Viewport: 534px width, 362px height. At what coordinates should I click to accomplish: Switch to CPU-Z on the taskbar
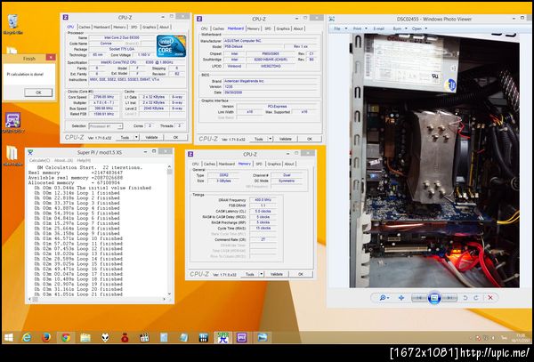coord(241,337)
